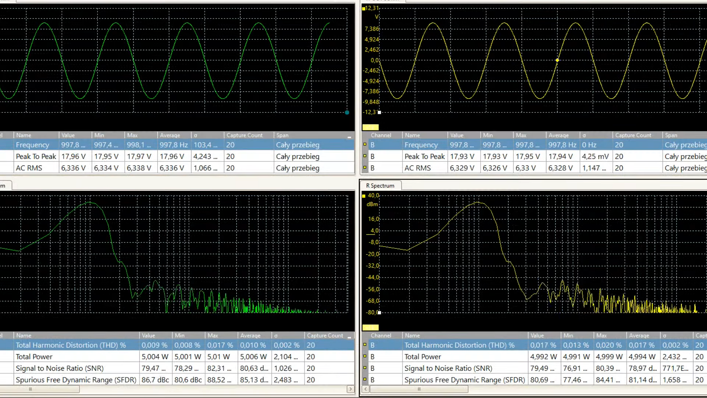Select Total Harmonic Distortion name in R Spectrum table
707x398 pixels.
(460, 345)
